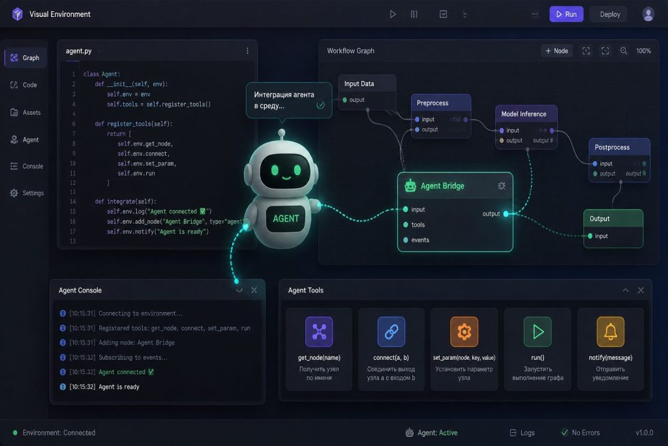Image resolution: width=668 pixels, height=446 pixels.
Task: Select the Input Data node header
Action: (367, 84)
